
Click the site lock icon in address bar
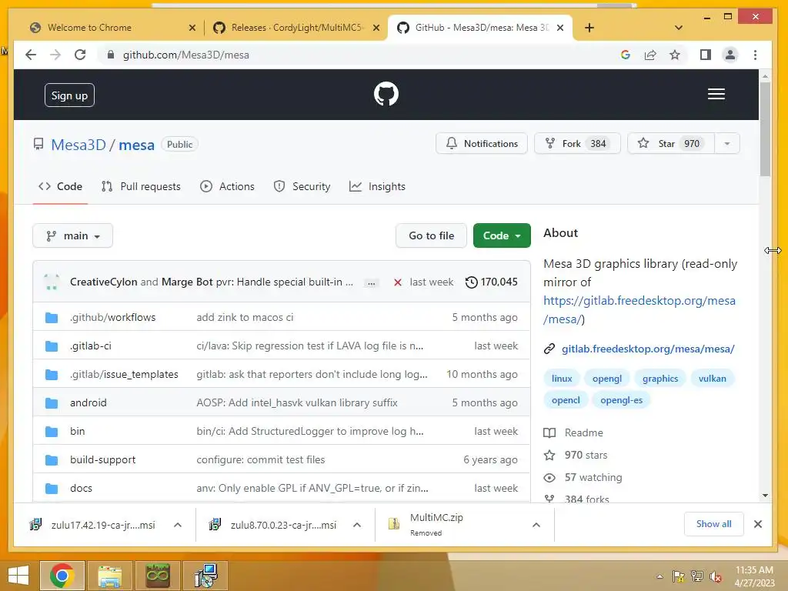111,55
